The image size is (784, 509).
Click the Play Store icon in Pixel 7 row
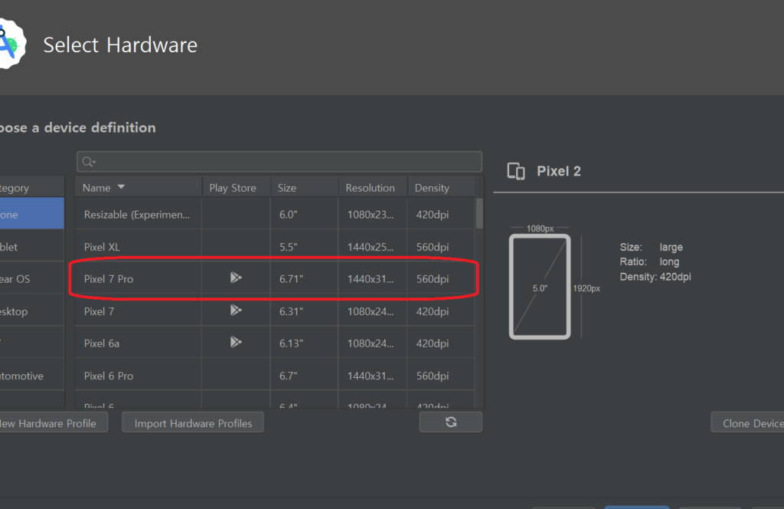point(236,310)
